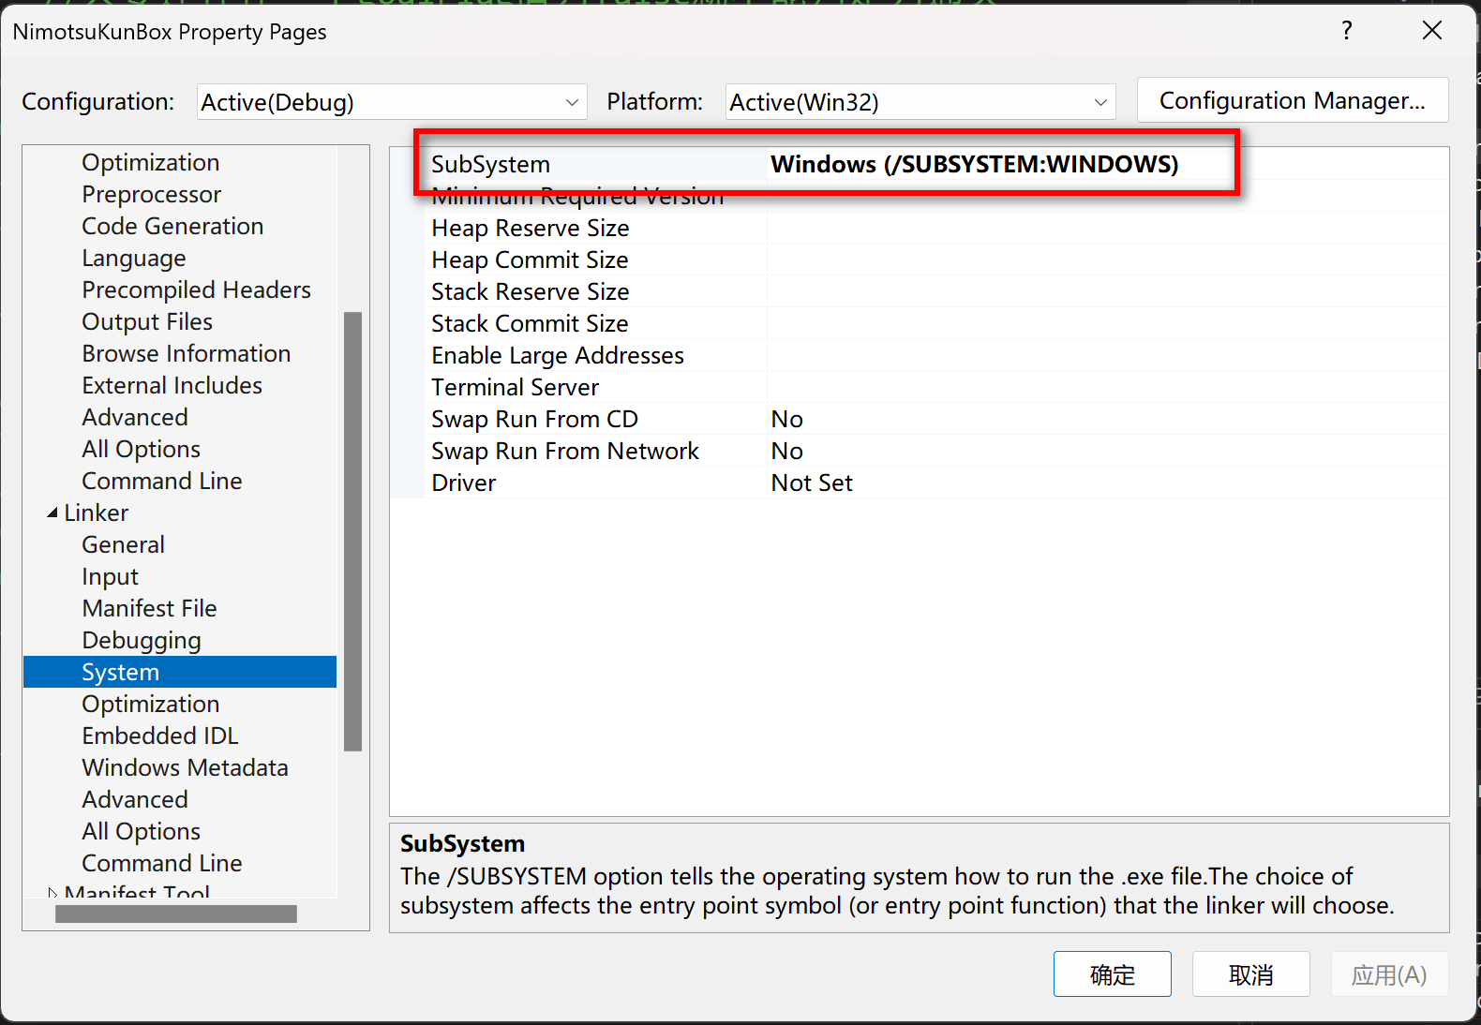Click the Configuration Manager button

coord(1293,100)
